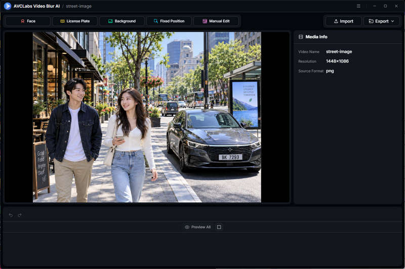Click the Video Name label

pos(309,52)
